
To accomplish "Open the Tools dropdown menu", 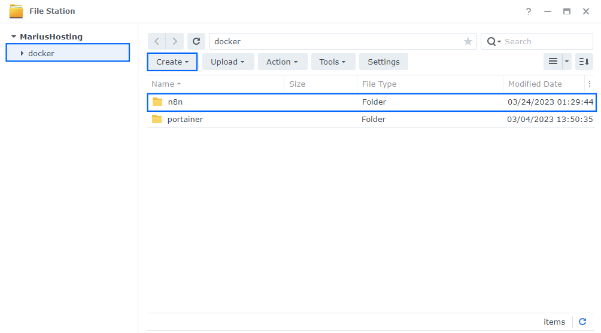I will pyautogui.click(x=333, y=62).
